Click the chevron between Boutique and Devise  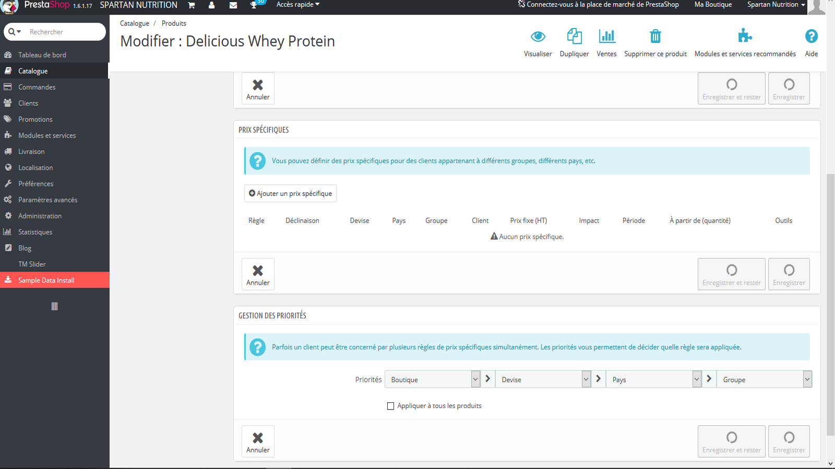click(487, 379)
